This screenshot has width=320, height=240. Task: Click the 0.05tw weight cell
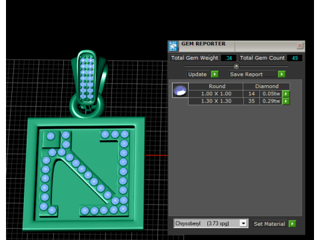pos(271,94)
